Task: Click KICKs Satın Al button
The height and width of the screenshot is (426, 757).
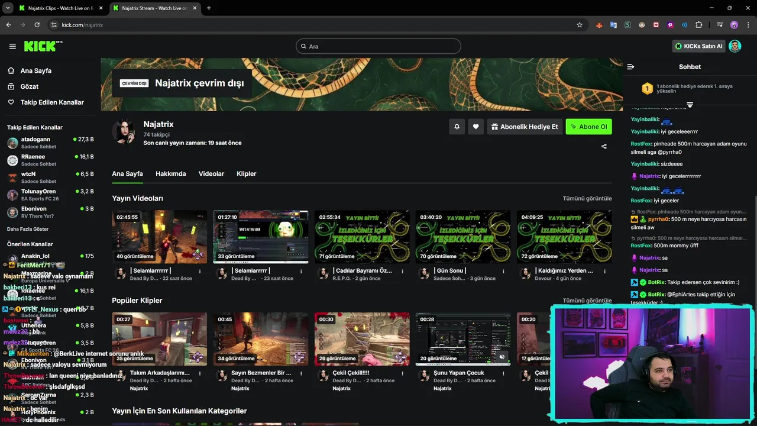Action: tap(698, 46)
